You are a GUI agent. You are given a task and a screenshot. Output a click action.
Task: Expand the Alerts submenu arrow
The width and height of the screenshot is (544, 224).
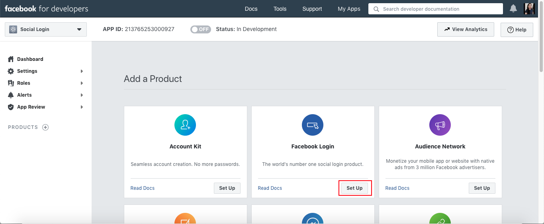click(x=82, y=95)
